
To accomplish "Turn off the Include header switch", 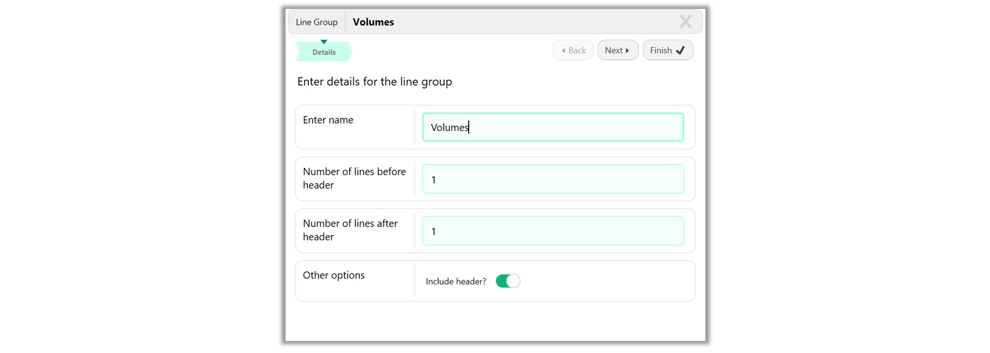I will pyautogui.click(x=508, y=281).
